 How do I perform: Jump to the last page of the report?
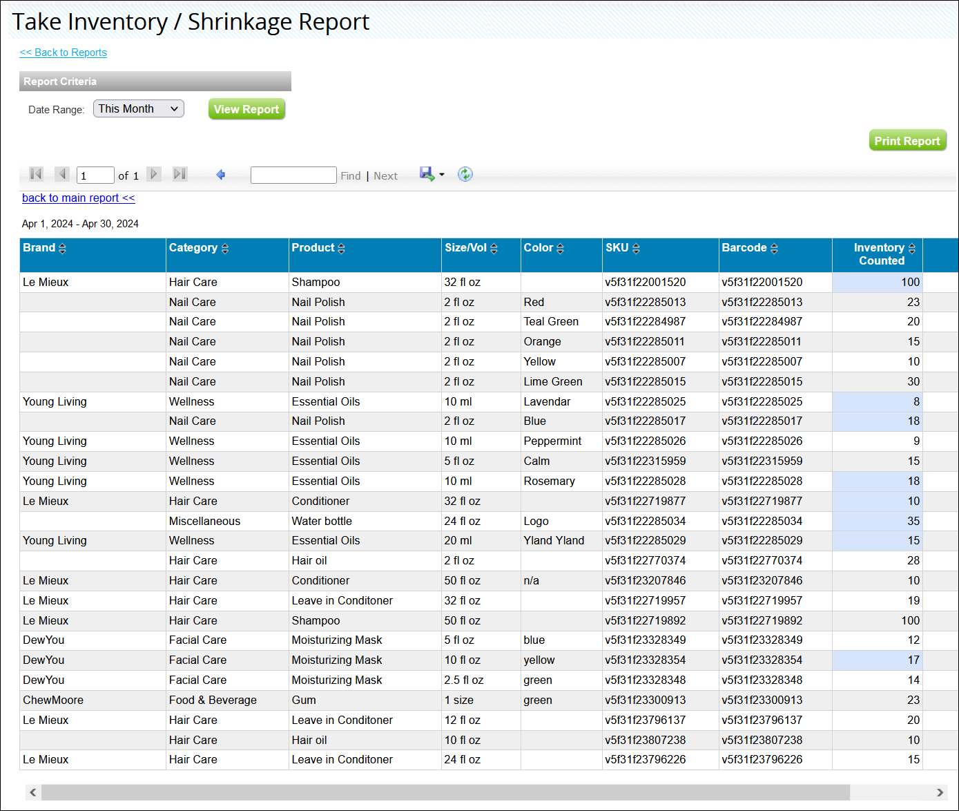[x=180, y=174]
